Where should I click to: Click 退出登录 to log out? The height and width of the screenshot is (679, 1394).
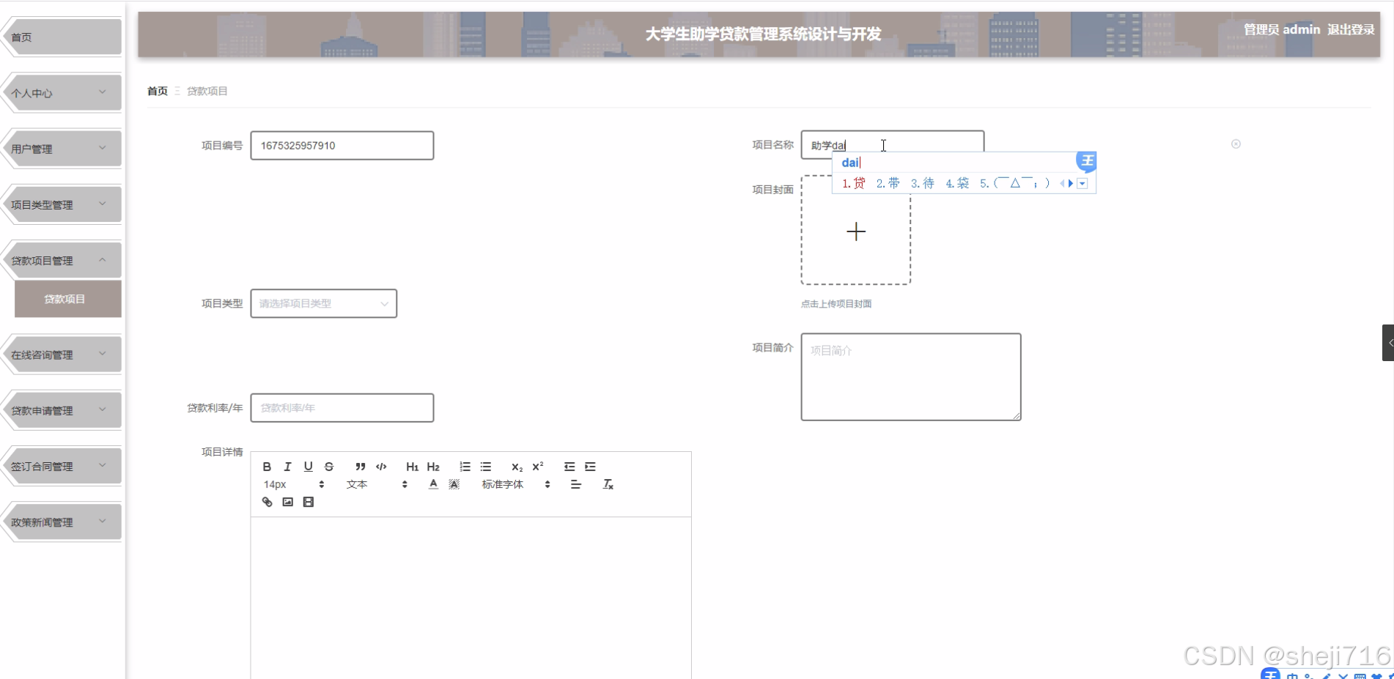1351,29
